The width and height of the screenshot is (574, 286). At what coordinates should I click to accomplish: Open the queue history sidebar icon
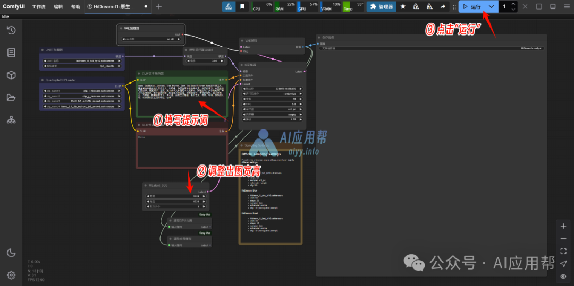[x=11, y=30]
